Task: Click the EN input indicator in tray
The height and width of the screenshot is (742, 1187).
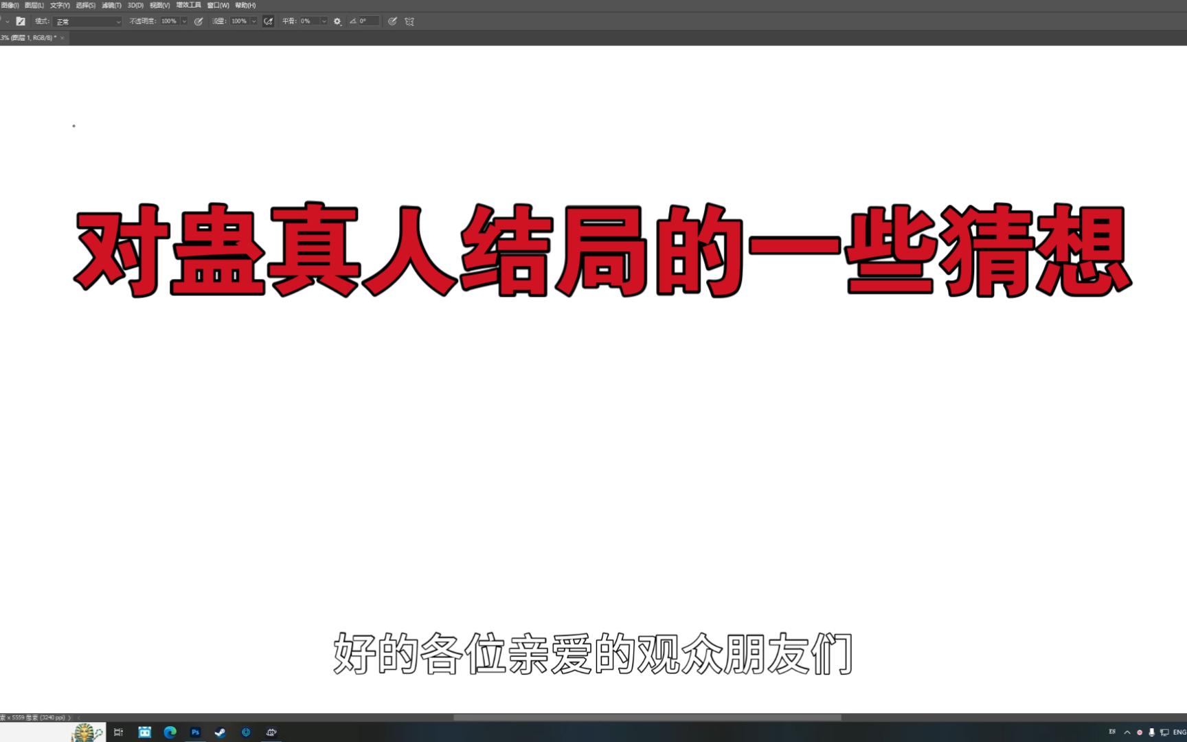Action: (1112, 732)
